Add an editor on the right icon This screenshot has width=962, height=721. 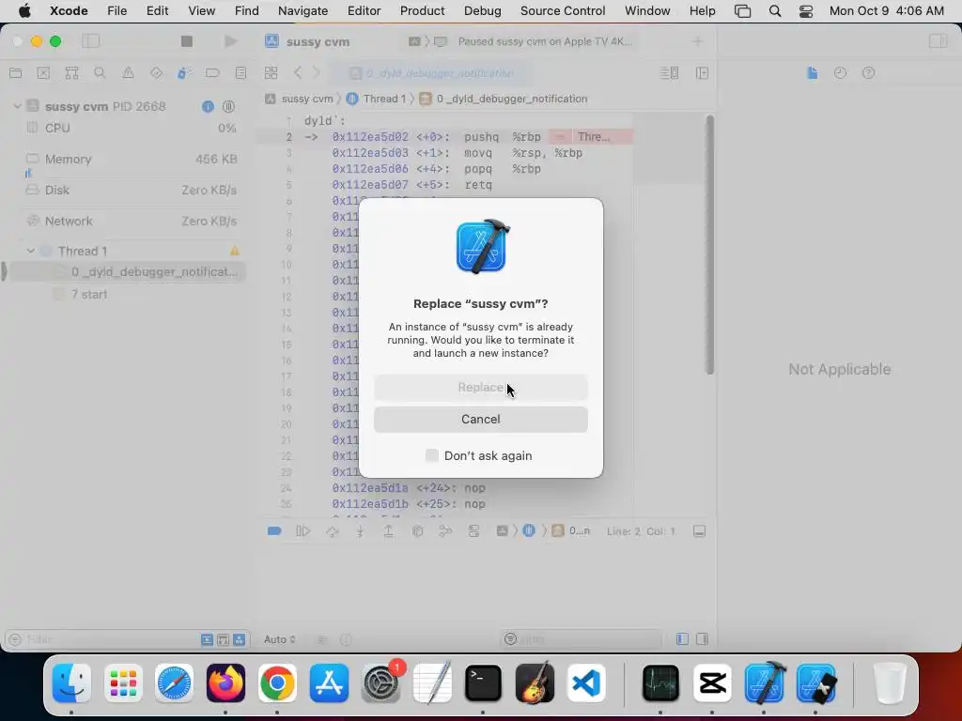pos(703,73)
